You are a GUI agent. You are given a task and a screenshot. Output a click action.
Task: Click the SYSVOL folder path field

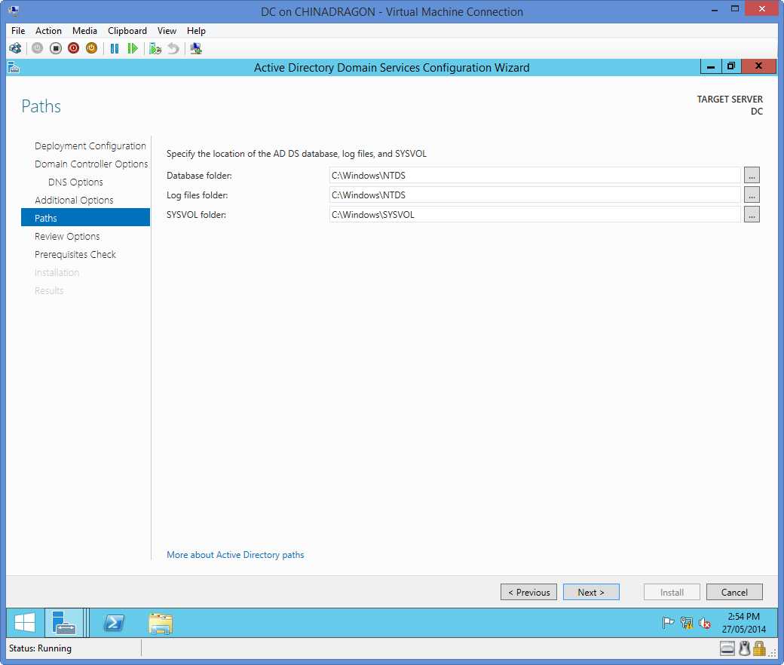(534, 214)
